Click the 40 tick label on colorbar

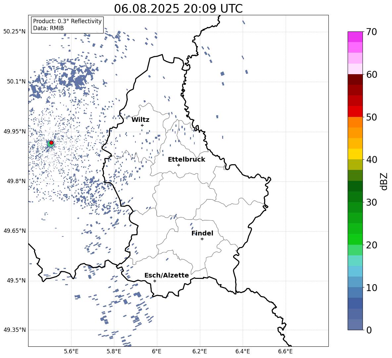371,160
